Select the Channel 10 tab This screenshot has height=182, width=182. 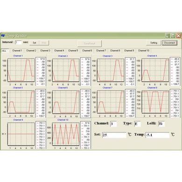(x=144, y=50)
